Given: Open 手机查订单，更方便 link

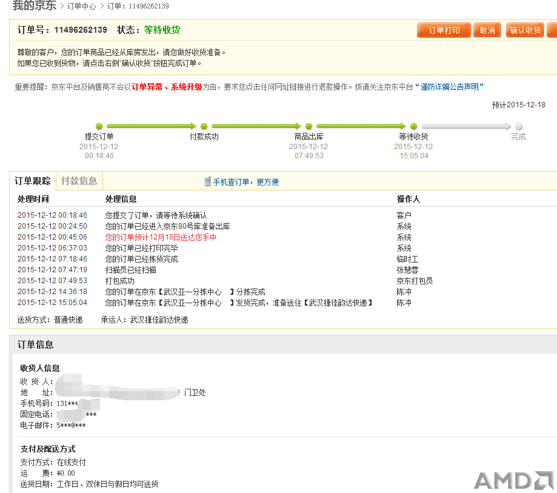Looking at the screenshot, I should 246,182.
